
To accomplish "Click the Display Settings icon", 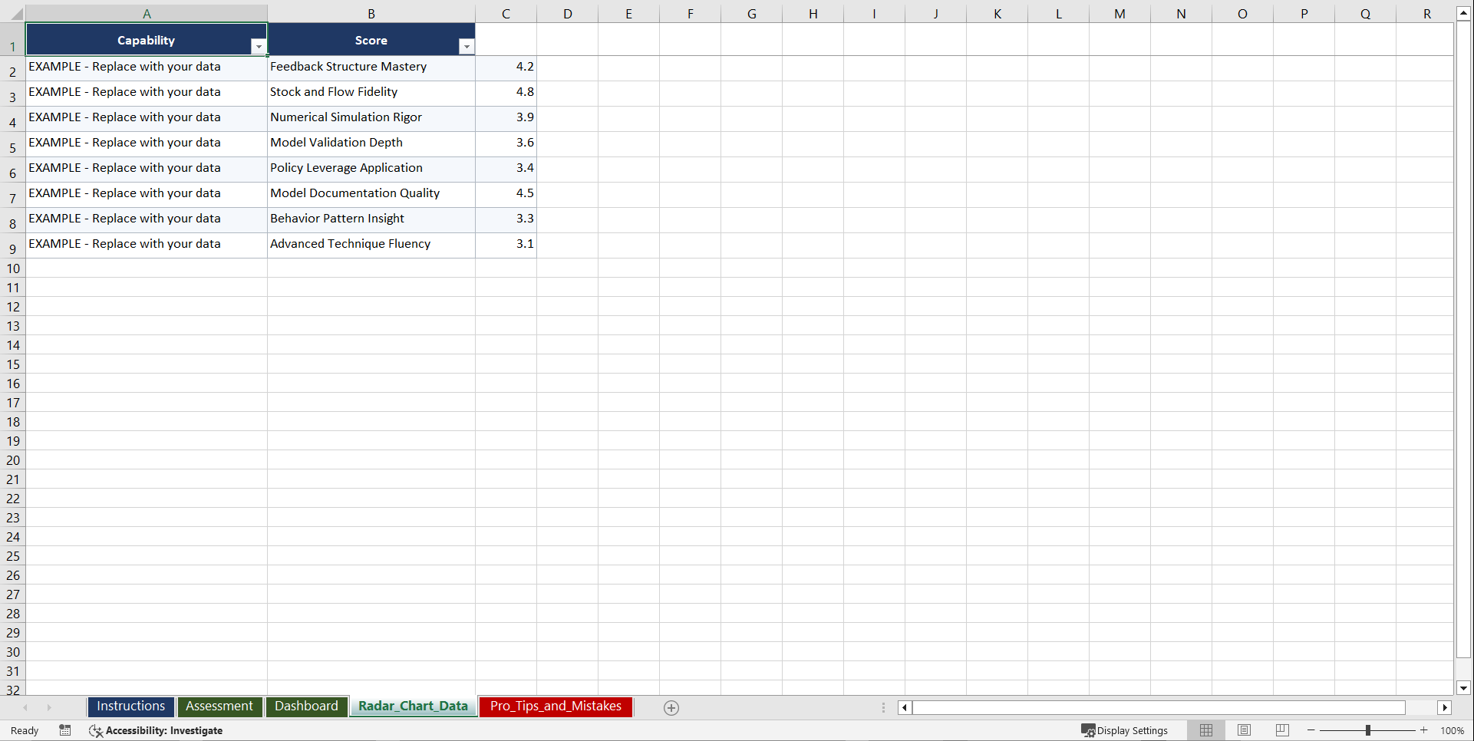I will coord(1125,730).
